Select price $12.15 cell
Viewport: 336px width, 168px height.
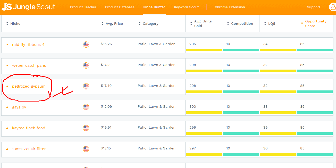pyautogui.click(x=106, y=148)
